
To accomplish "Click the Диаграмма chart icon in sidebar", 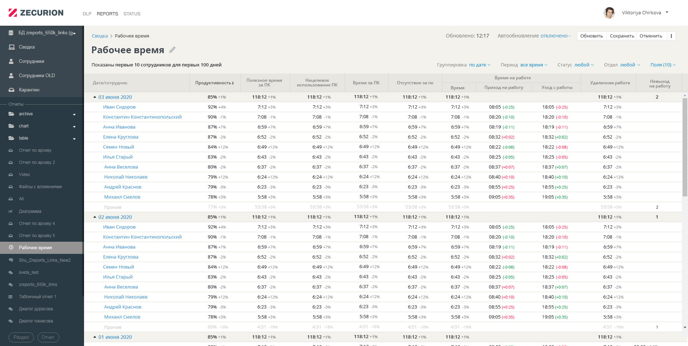I will 11,211.
